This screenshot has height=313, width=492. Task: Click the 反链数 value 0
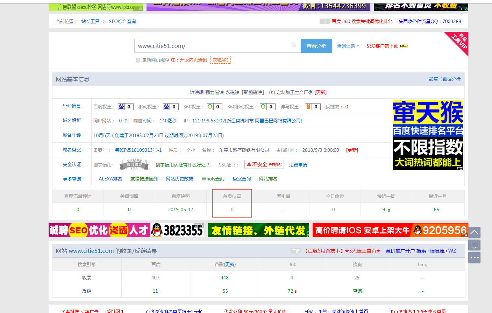click(x=347, y=107)
